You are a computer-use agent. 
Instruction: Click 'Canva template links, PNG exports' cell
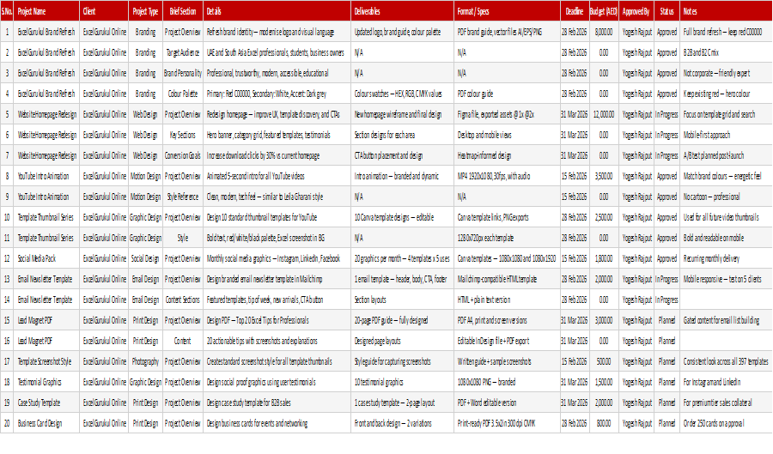507,217
